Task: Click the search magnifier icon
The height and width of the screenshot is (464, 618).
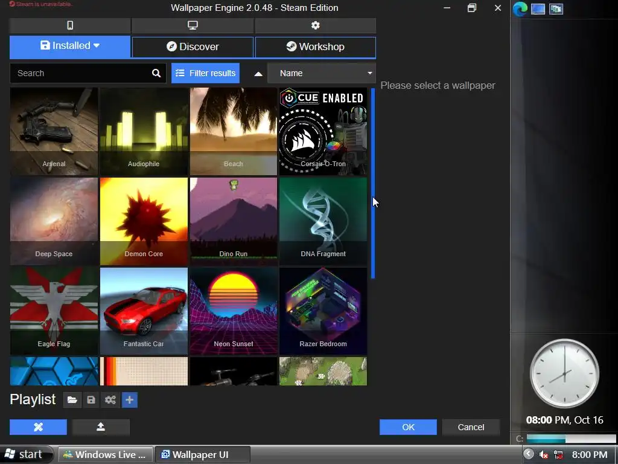Action: [x=156, y=73]
